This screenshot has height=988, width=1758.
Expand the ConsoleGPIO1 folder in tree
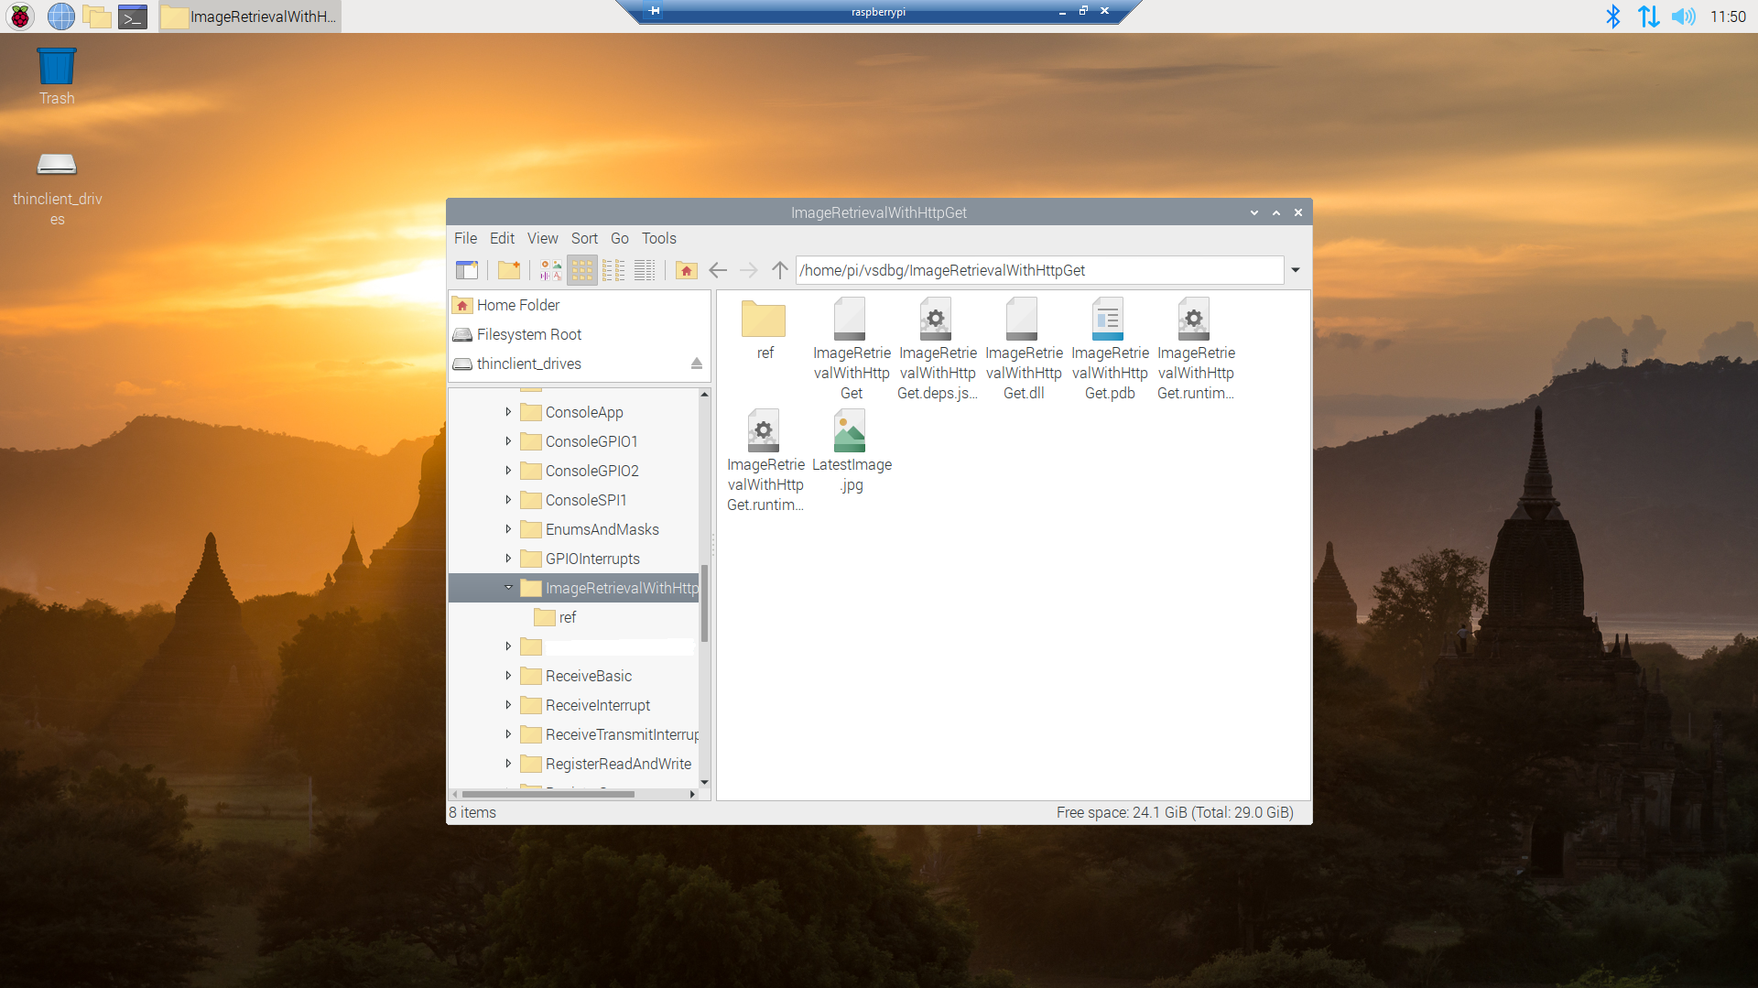508,441
